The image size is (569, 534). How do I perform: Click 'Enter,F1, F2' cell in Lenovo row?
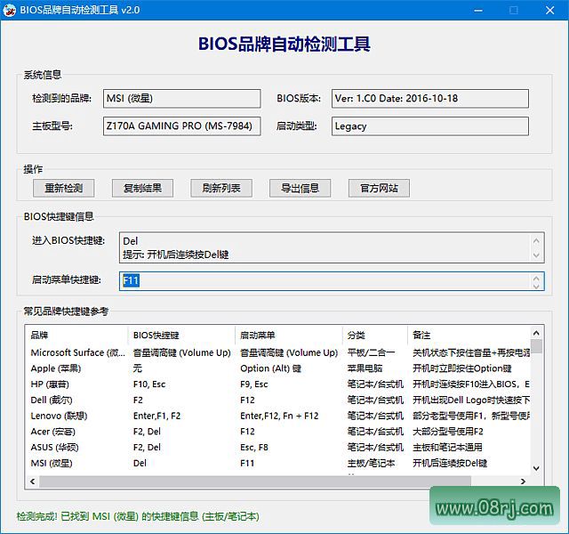[x=156, y=416]
